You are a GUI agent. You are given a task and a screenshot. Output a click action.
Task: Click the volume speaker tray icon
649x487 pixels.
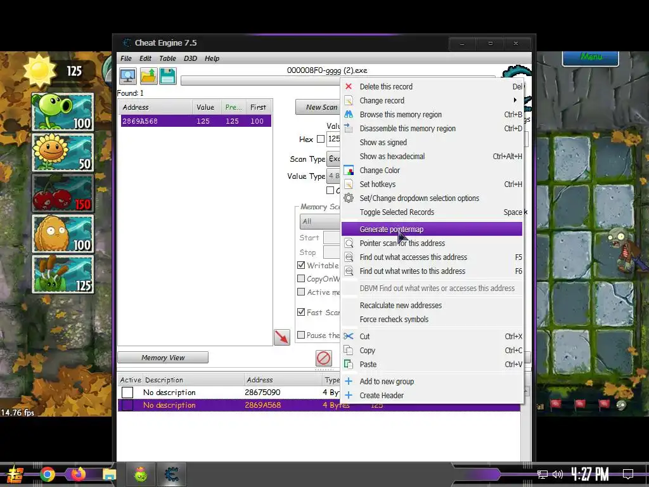(x=558, y=474)
